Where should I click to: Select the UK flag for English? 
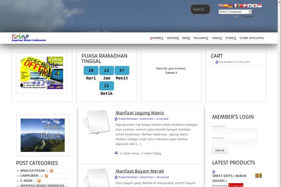(221, 6)
